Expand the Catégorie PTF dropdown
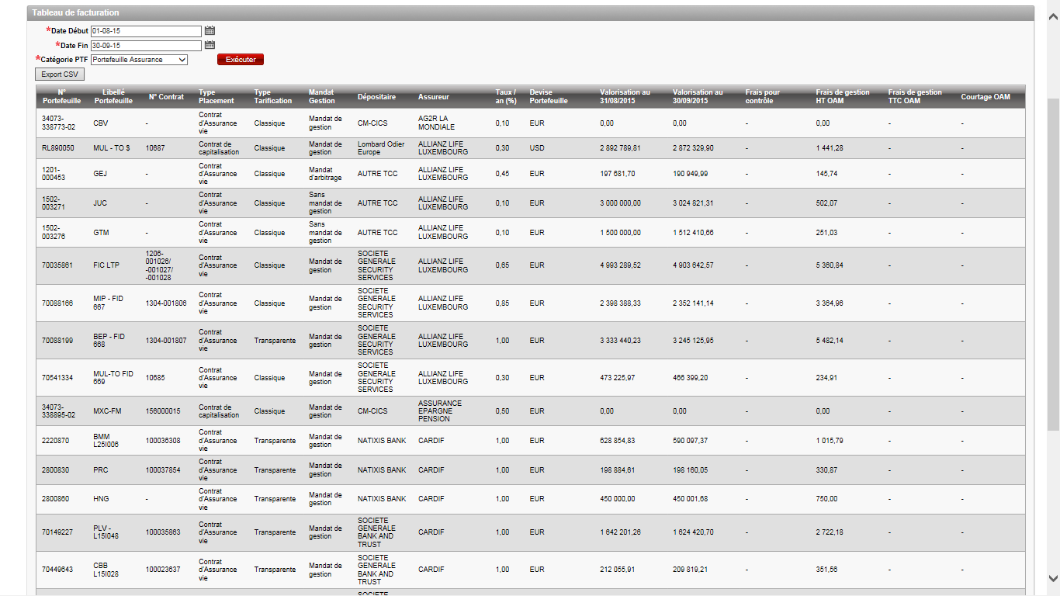Image resolution: width=1060 pixels, height=596 pixels. tap(139, 60)
